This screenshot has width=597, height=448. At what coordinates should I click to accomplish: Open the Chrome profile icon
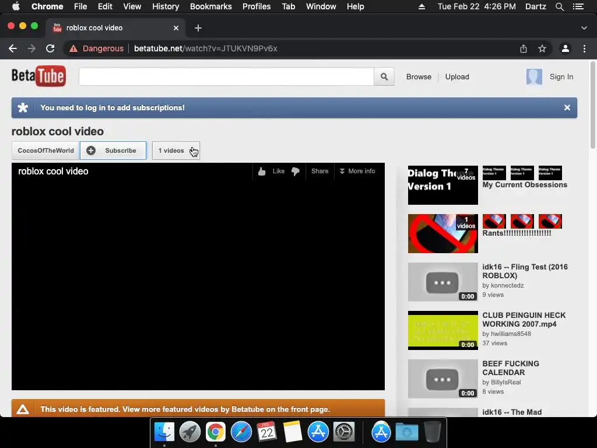pos(566,48)
